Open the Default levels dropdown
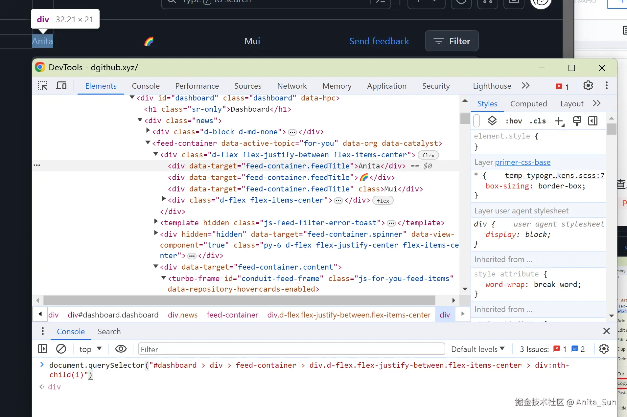The height and width of the screenshot is (417, 627). [477, 349]
